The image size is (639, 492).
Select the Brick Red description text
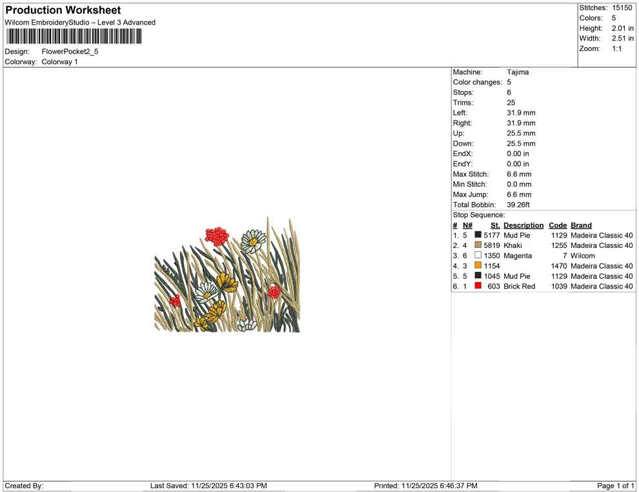point(519,286)
